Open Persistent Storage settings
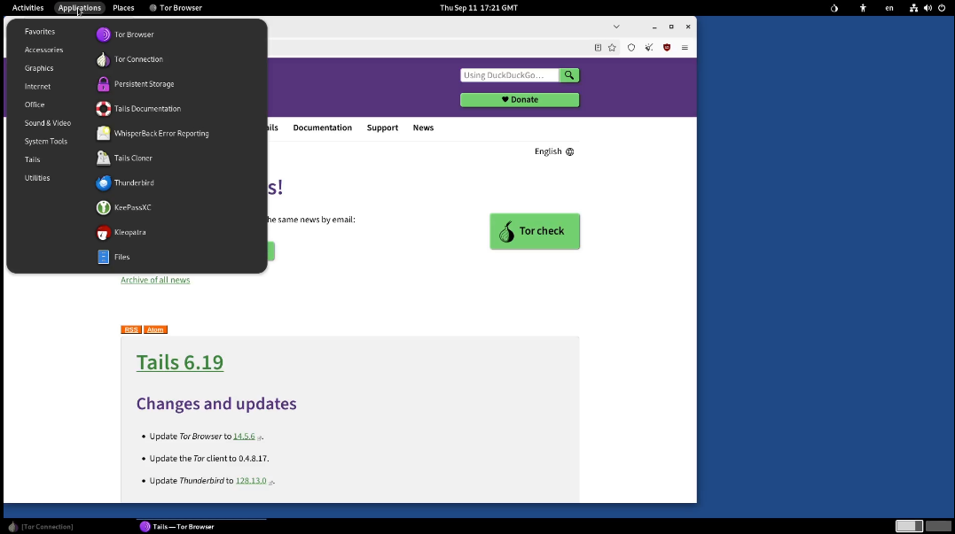This screenshot has width=955, height=534. coord(143,84)
